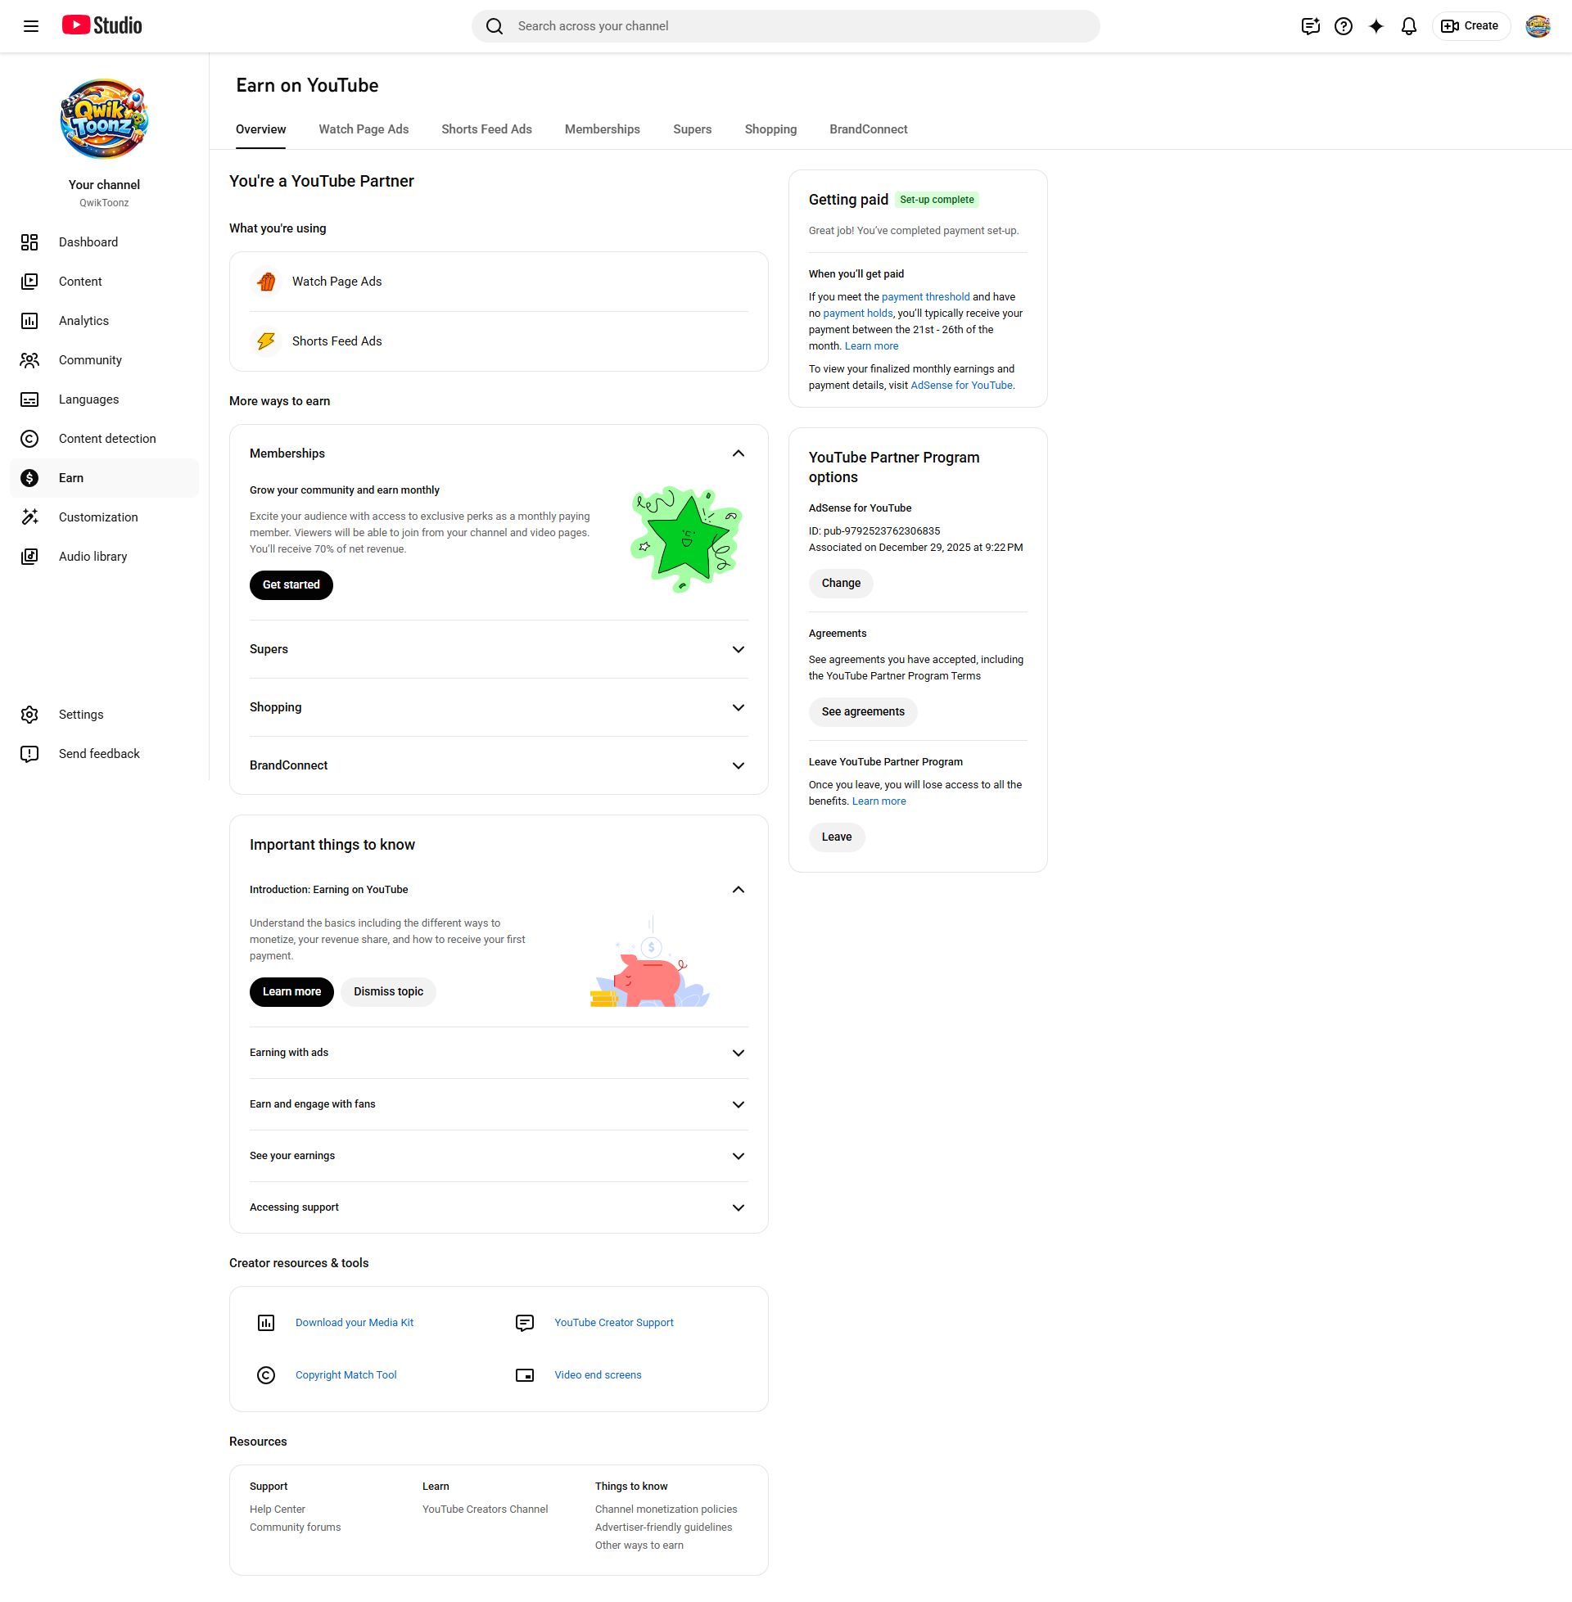
Task: Expand Earning with ads topic
Action: click(739, 1054)
